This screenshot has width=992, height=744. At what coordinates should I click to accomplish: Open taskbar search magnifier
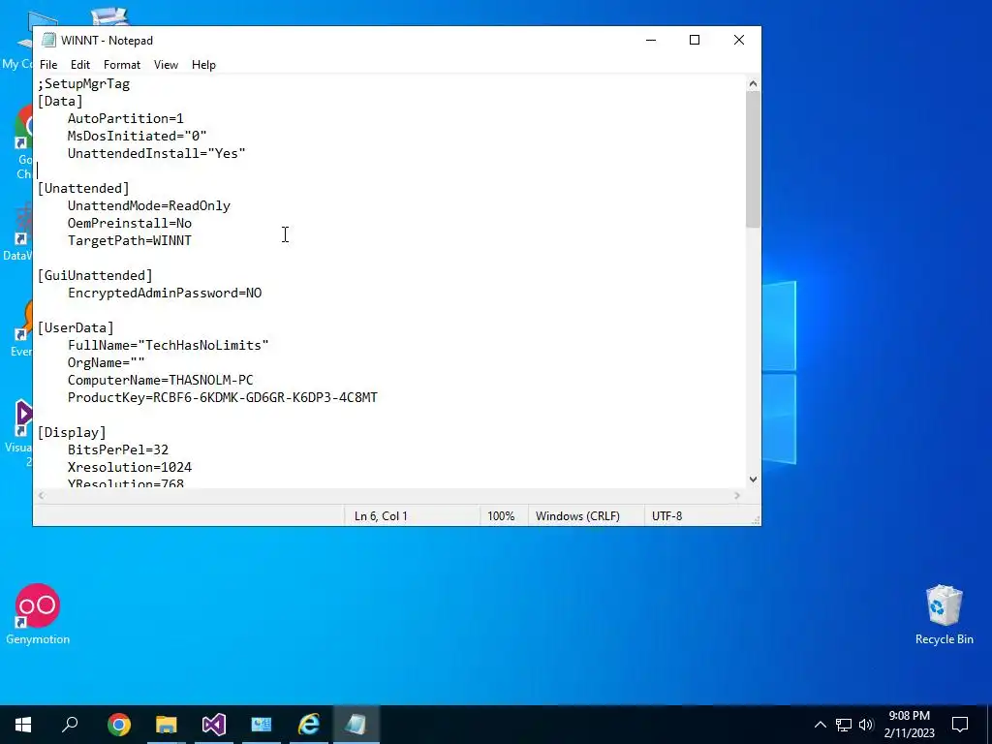tap(70, 725)
